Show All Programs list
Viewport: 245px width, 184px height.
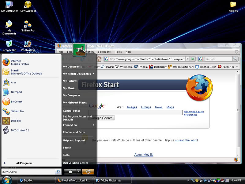[x=24, y=163]
